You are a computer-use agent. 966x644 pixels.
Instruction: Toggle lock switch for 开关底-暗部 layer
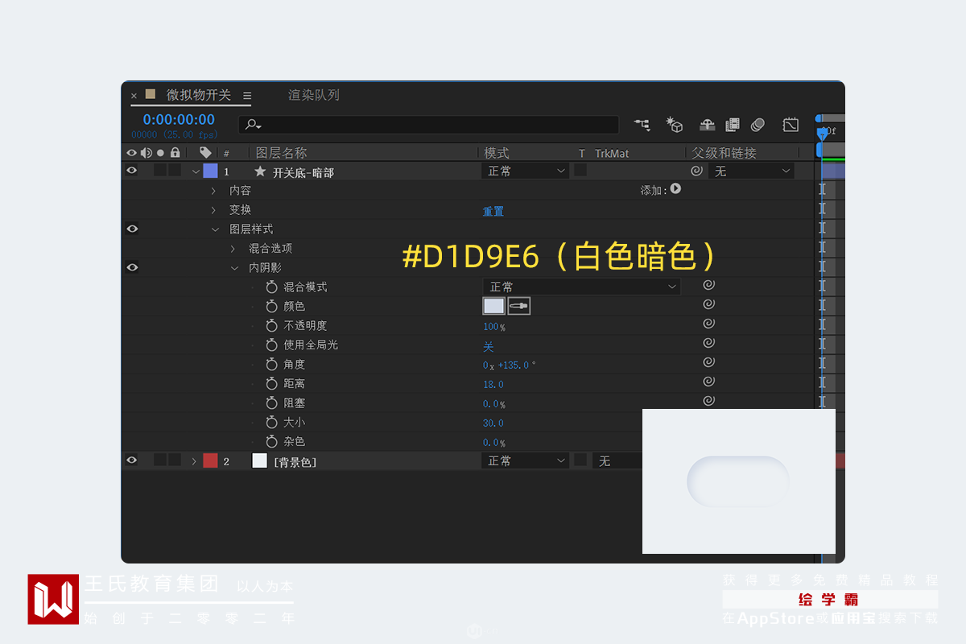pyautogui.click(x=175, y=170)
